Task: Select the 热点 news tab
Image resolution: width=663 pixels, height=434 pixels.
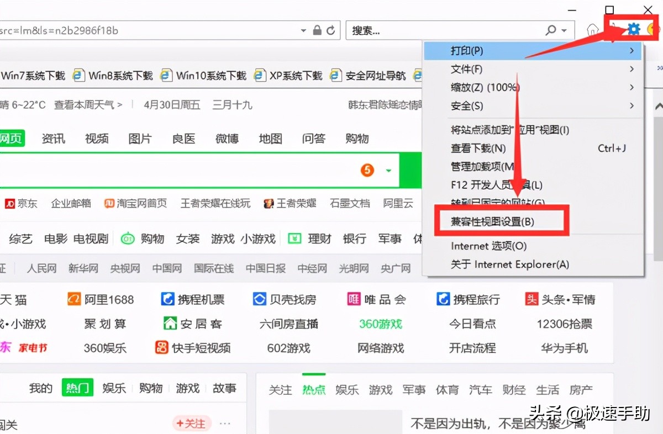Action: pos(314,390)
